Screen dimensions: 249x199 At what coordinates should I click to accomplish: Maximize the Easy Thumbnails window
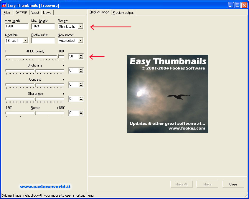click(238, 5)
